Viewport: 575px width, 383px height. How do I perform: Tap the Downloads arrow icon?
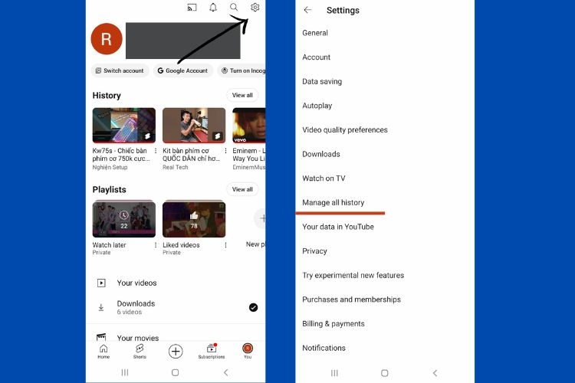[x=101, y=307]
